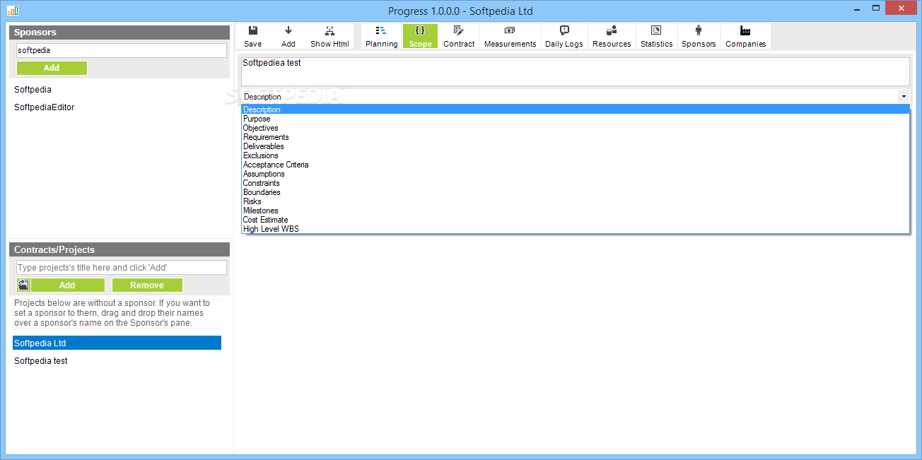Click the Remove project button

(147, 285)
